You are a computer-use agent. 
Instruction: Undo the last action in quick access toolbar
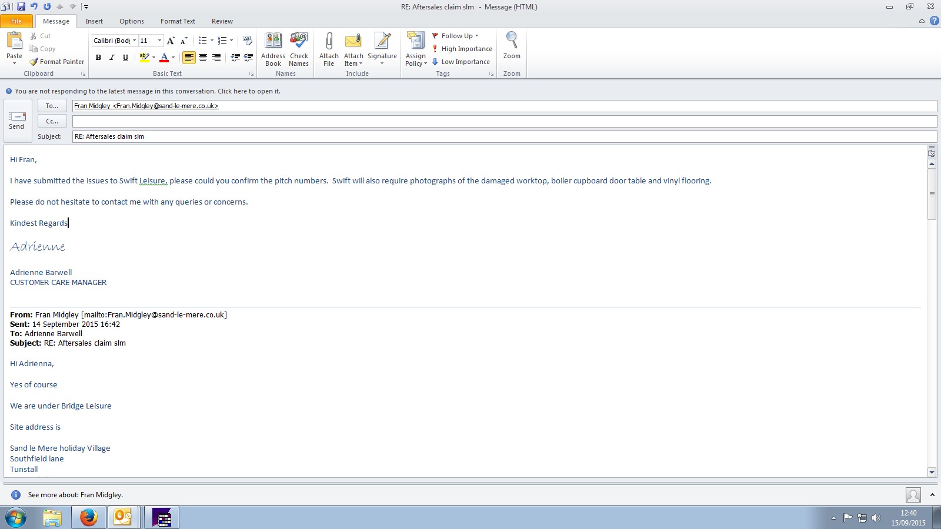point(34,6)
